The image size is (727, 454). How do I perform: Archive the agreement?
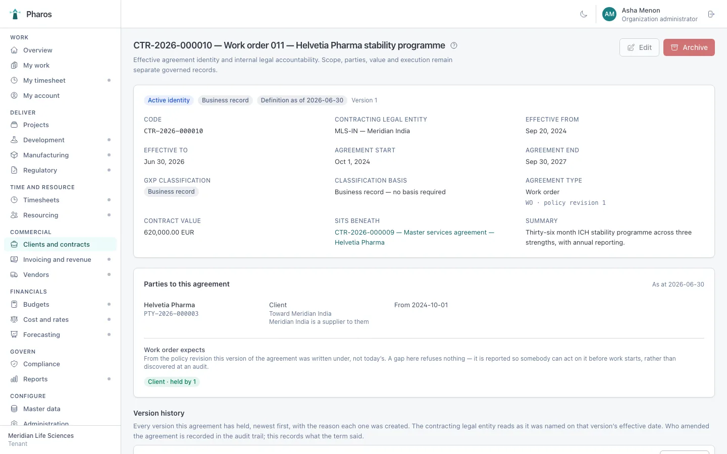tap(689, 47)
